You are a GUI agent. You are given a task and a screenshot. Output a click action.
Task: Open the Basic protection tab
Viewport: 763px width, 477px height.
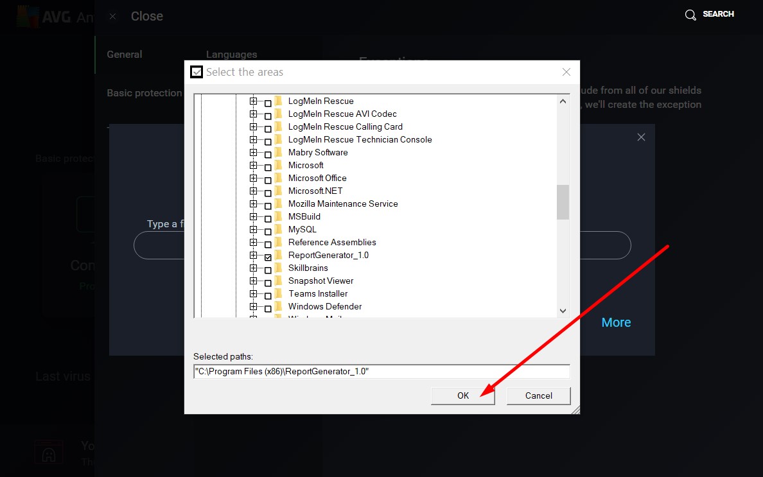click(x=145, y=93)
